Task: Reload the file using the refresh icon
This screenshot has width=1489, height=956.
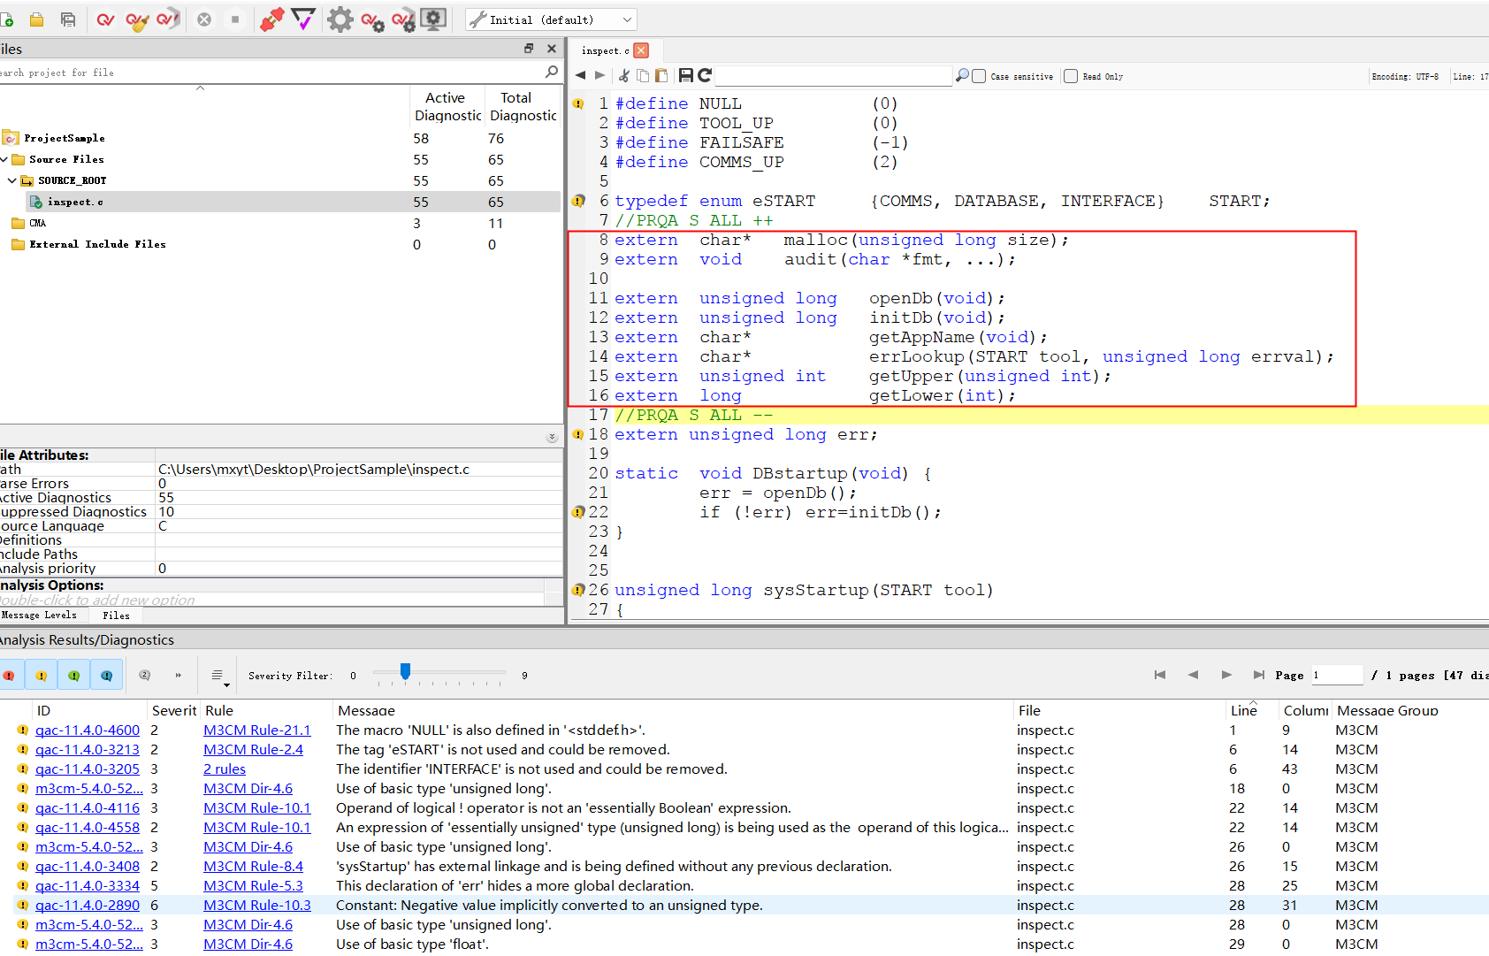Action: click(705, 76)
